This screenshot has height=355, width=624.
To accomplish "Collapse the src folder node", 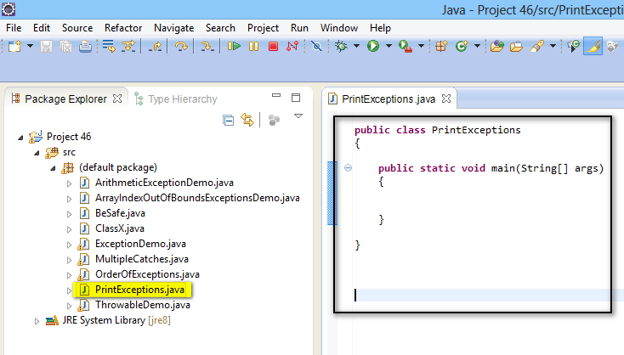I will (x=37, y=153).
